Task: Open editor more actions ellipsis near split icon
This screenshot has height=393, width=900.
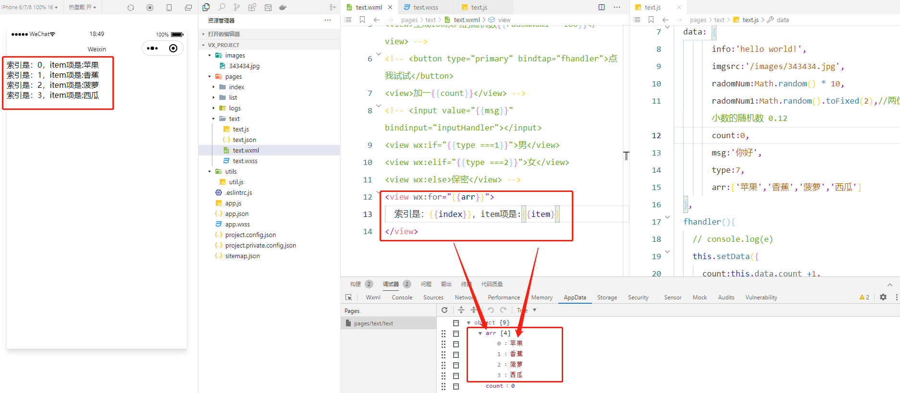Action: (617, 7)
